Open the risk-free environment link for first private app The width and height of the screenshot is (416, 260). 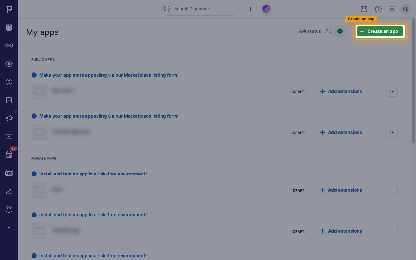(x=93, y=174)
